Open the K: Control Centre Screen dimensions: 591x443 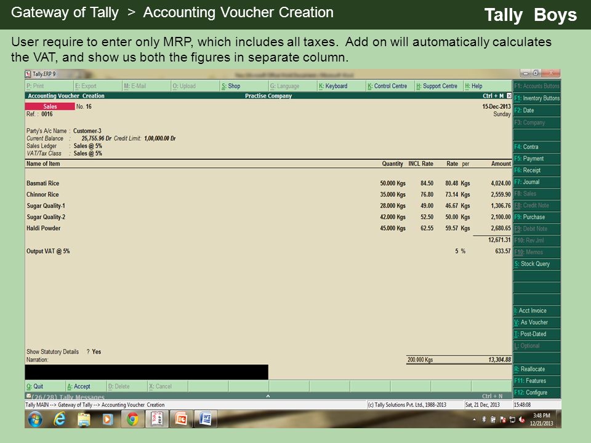(390, 86)
